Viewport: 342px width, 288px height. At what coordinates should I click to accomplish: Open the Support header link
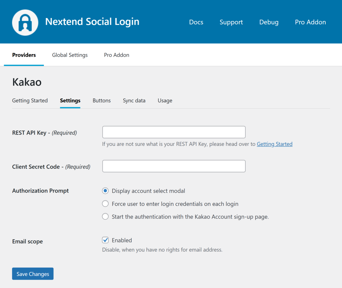coord(231,22)
